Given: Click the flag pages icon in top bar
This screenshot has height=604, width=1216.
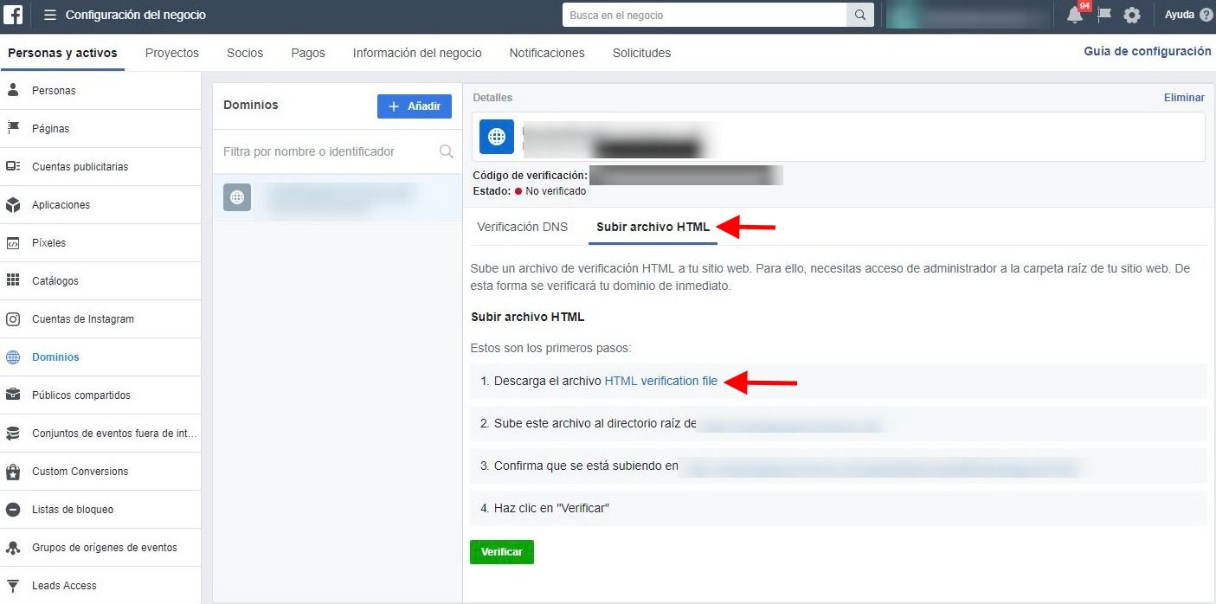Looking at the screenshot, I should [x=1103, y=15].
